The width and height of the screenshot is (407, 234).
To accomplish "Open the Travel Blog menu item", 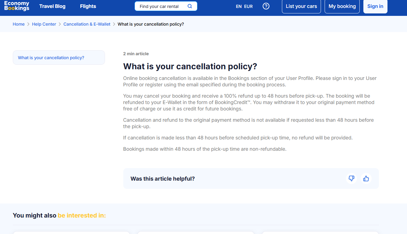I will click(x=52, y=6).
